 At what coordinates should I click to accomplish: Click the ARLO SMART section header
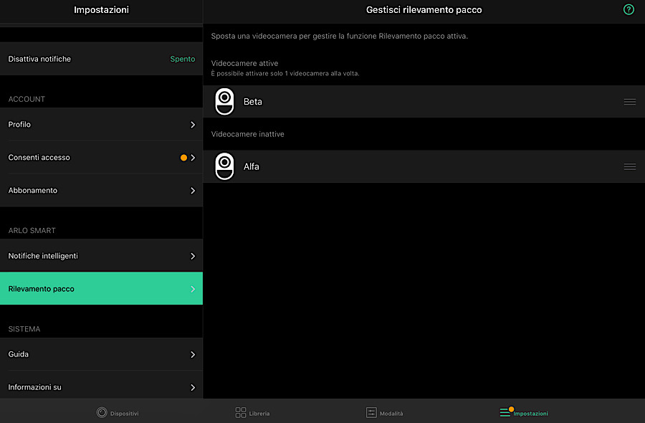32,230
